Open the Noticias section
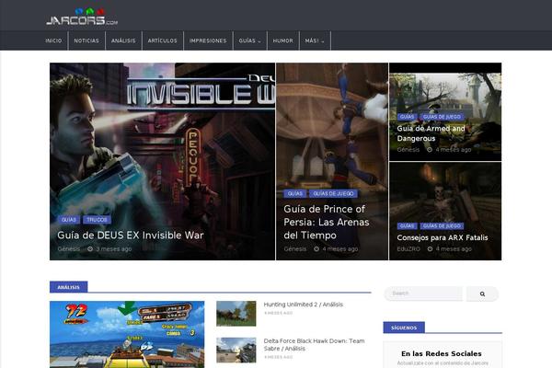 pos(86,40)
